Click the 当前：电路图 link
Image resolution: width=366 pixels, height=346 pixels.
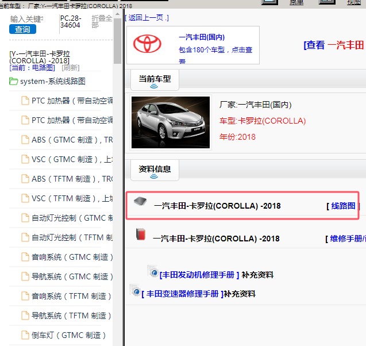point(32,68)
